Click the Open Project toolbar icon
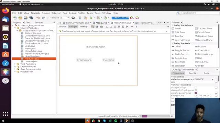This screenshot has height=123, width=220. coord(25,18)
